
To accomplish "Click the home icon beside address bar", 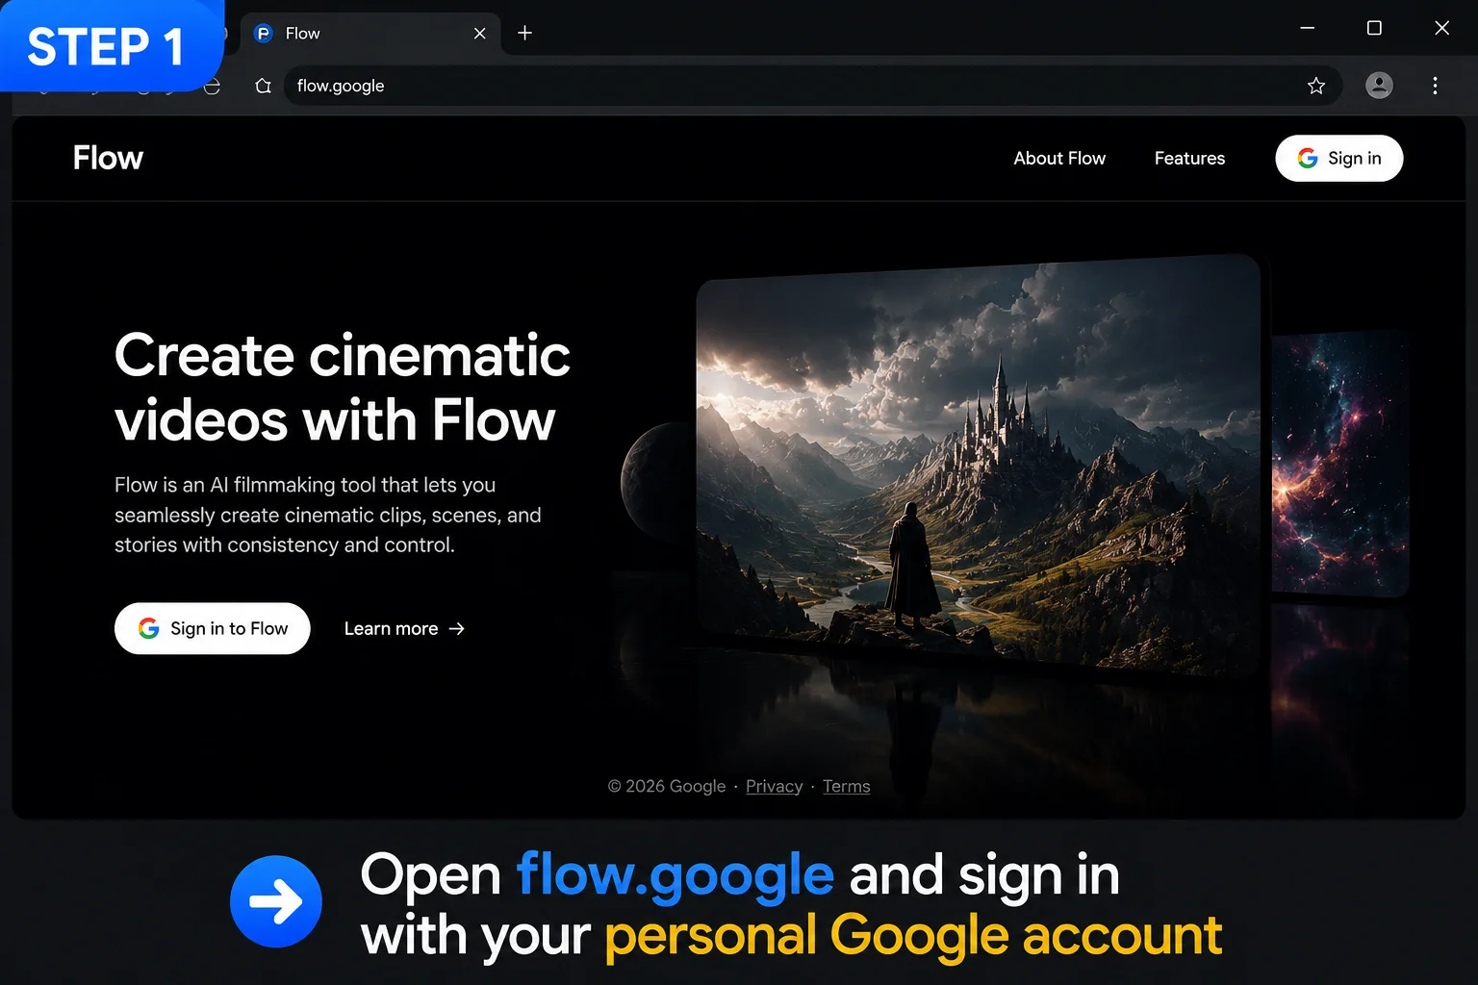I will [263, 86].
